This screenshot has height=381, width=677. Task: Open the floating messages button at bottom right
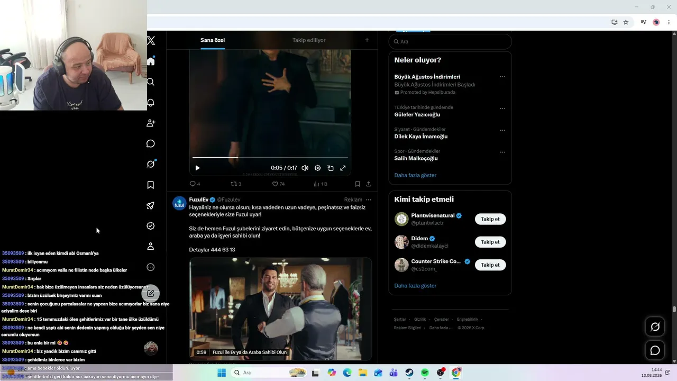point(655,350)
